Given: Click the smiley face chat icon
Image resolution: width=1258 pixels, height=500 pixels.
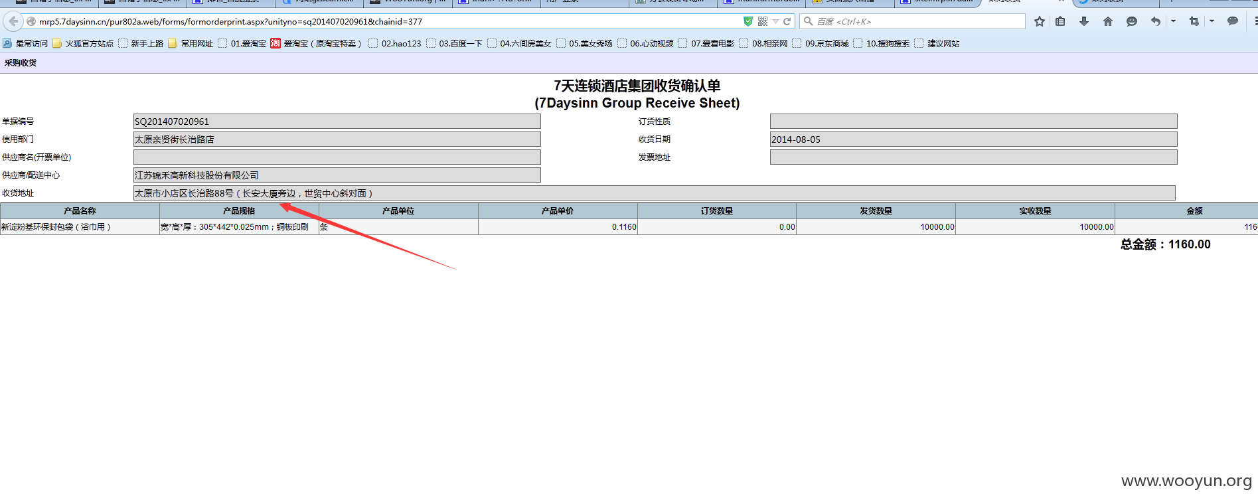Looking at the screenshot, I should 1132,21.
